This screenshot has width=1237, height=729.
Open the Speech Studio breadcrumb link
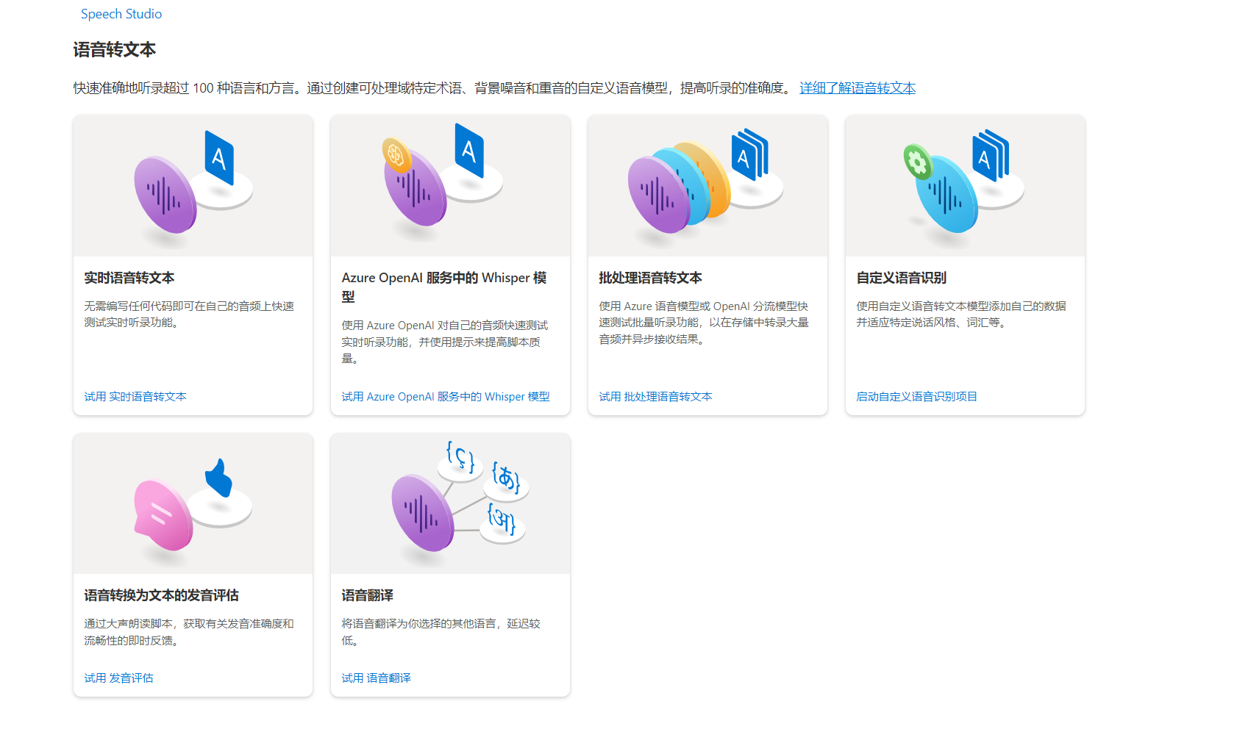tap(121, 14)
